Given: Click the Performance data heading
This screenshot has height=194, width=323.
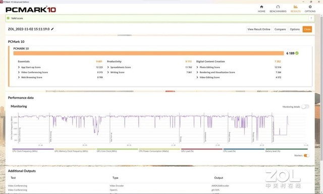Looking at the screenshot, I should click(21, 98).
